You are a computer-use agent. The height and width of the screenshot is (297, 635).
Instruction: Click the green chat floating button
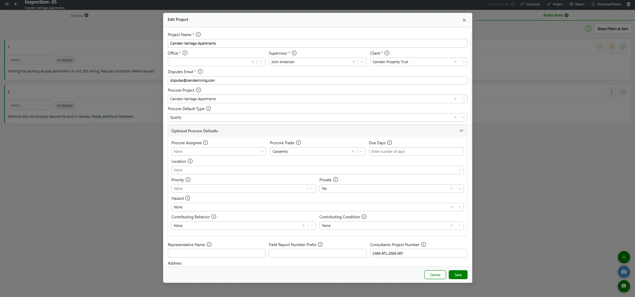tap(624, 286)
